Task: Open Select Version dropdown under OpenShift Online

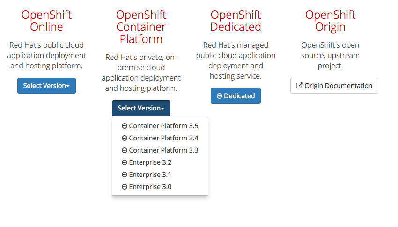Action: tap(46, 86)
